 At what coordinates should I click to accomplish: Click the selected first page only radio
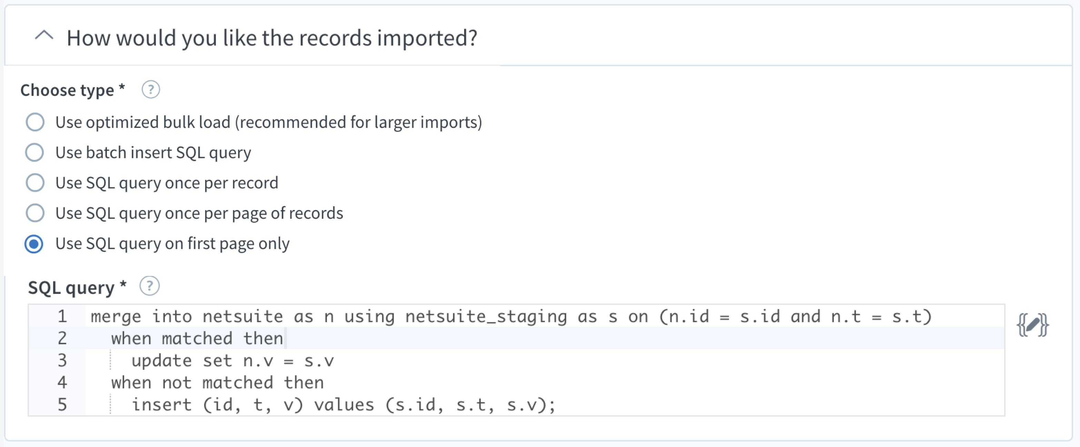pyautogui.click(x=34, y=244)
